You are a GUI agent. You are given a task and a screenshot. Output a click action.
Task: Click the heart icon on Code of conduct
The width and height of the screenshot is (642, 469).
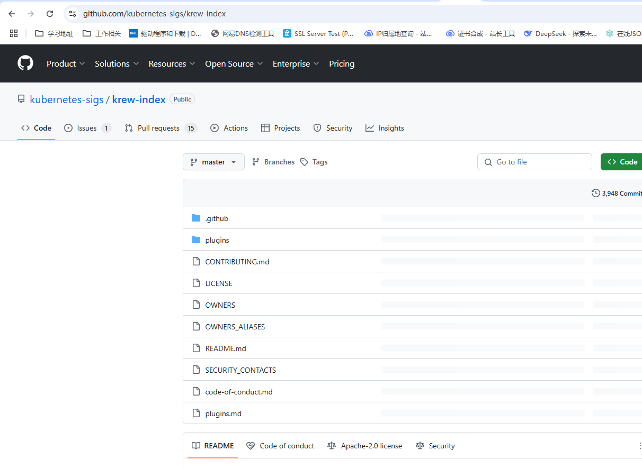pyautogui.click(x=251, y=446)
